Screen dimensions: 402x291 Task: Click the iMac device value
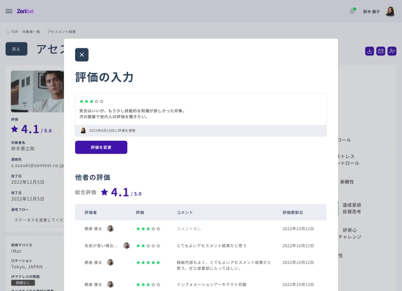click(x=17, y=251)
